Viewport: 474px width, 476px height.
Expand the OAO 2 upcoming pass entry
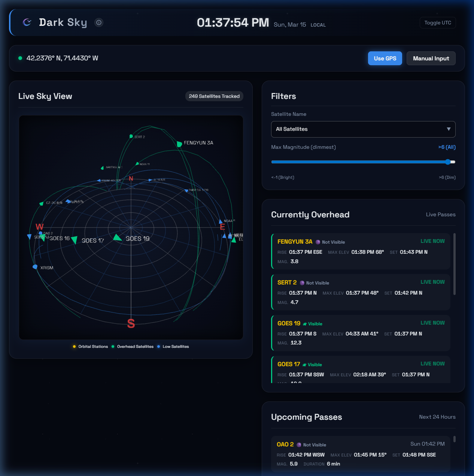pyautogui.click(x=361, y=454)
